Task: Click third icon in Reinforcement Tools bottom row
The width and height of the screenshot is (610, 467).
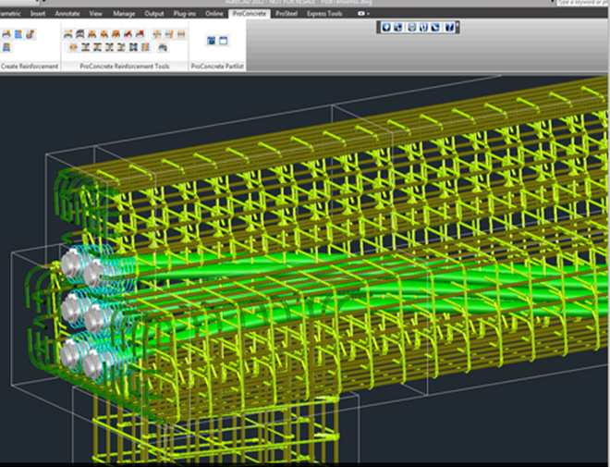Action: (97, 47)
